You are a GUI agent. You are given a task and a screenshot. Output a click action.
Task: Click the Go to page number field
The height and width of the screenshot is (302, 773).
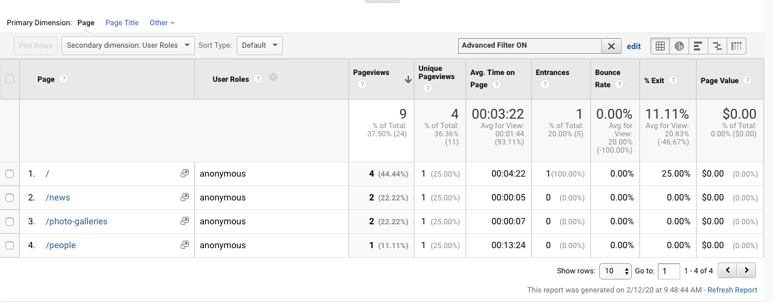click(x=669, y=271)
